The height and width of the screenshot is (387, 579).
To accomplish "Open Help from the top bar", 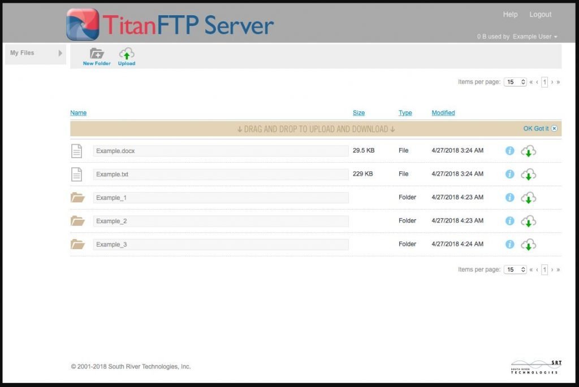I will point(510,14).
